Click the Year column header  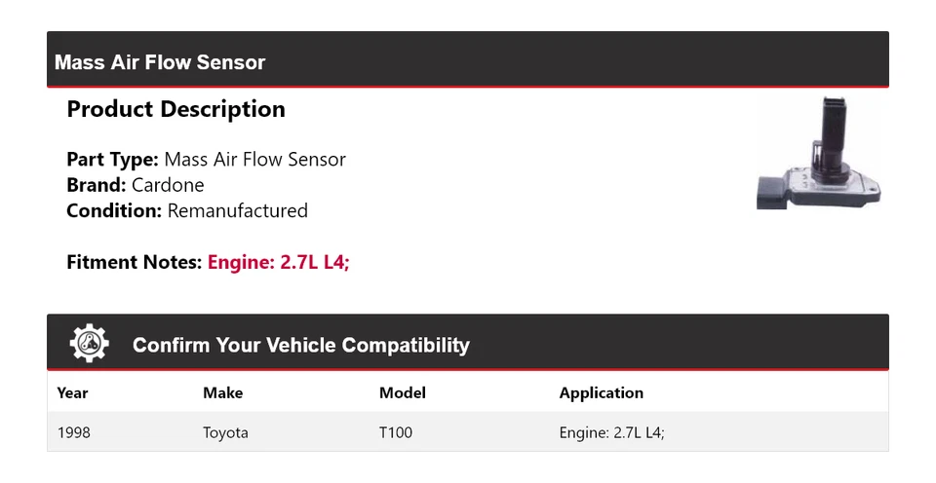(72, 393)
